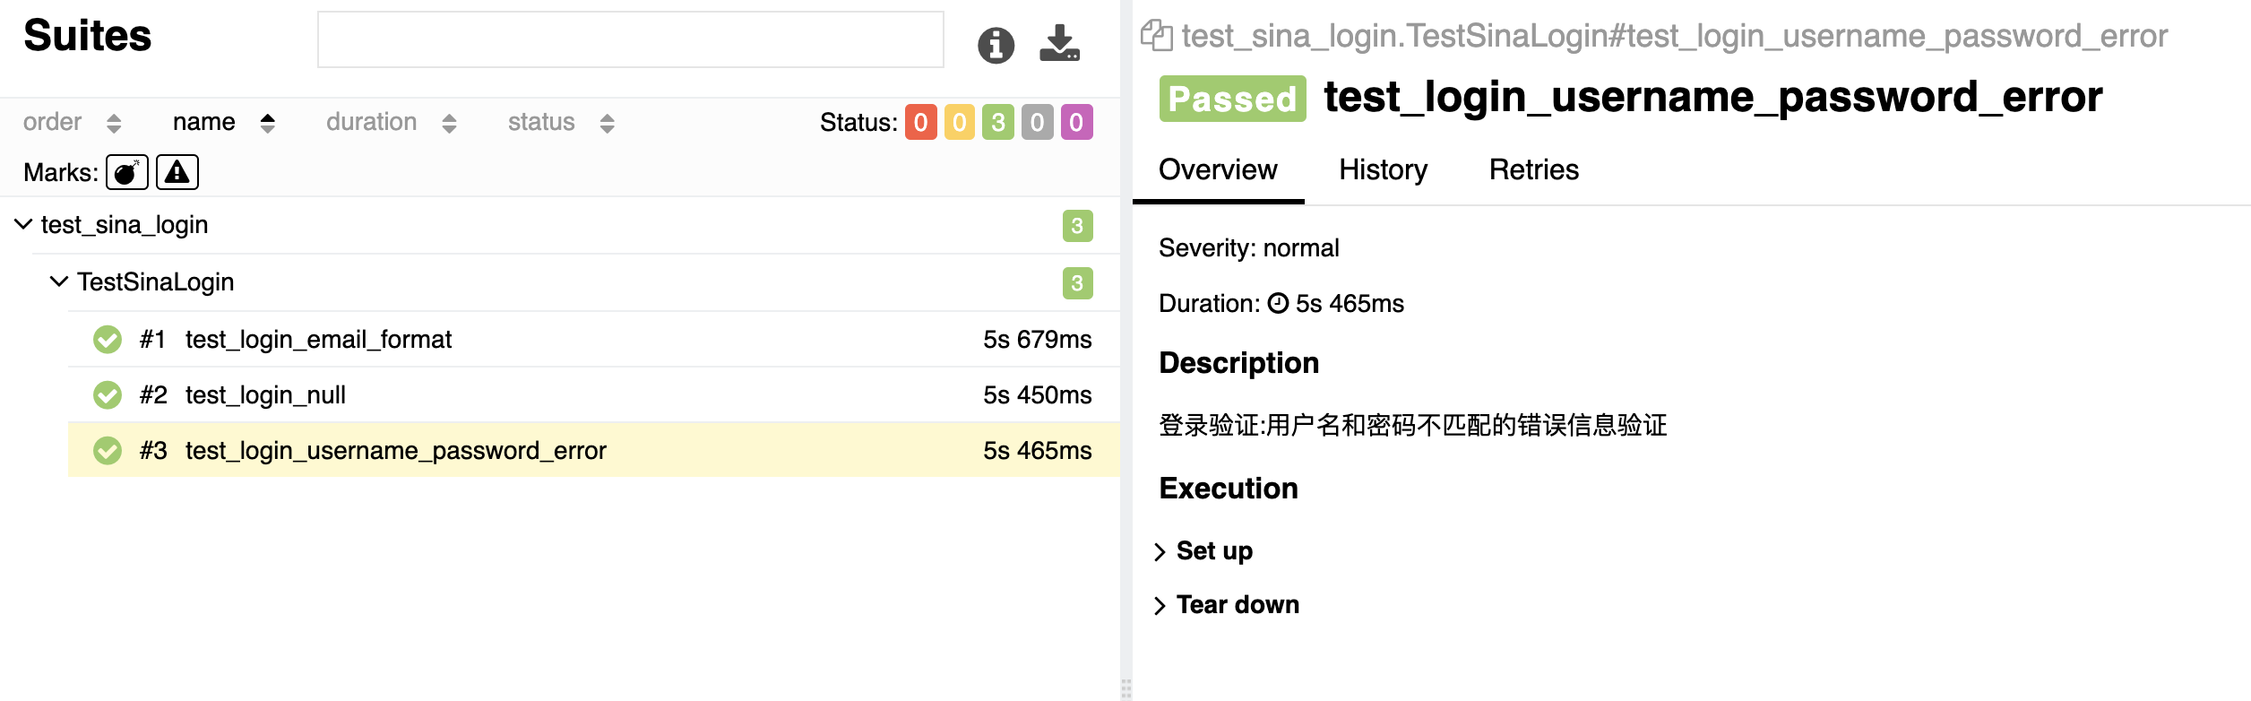Switch to the History tab
This screenshot has height=701, width=2251.
coord(1383,169)
